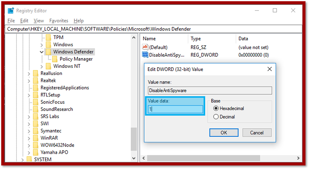Select the Realtek folder icon
Image resolution: width=309 pixels, height=169 pixels.
(36, 81)
